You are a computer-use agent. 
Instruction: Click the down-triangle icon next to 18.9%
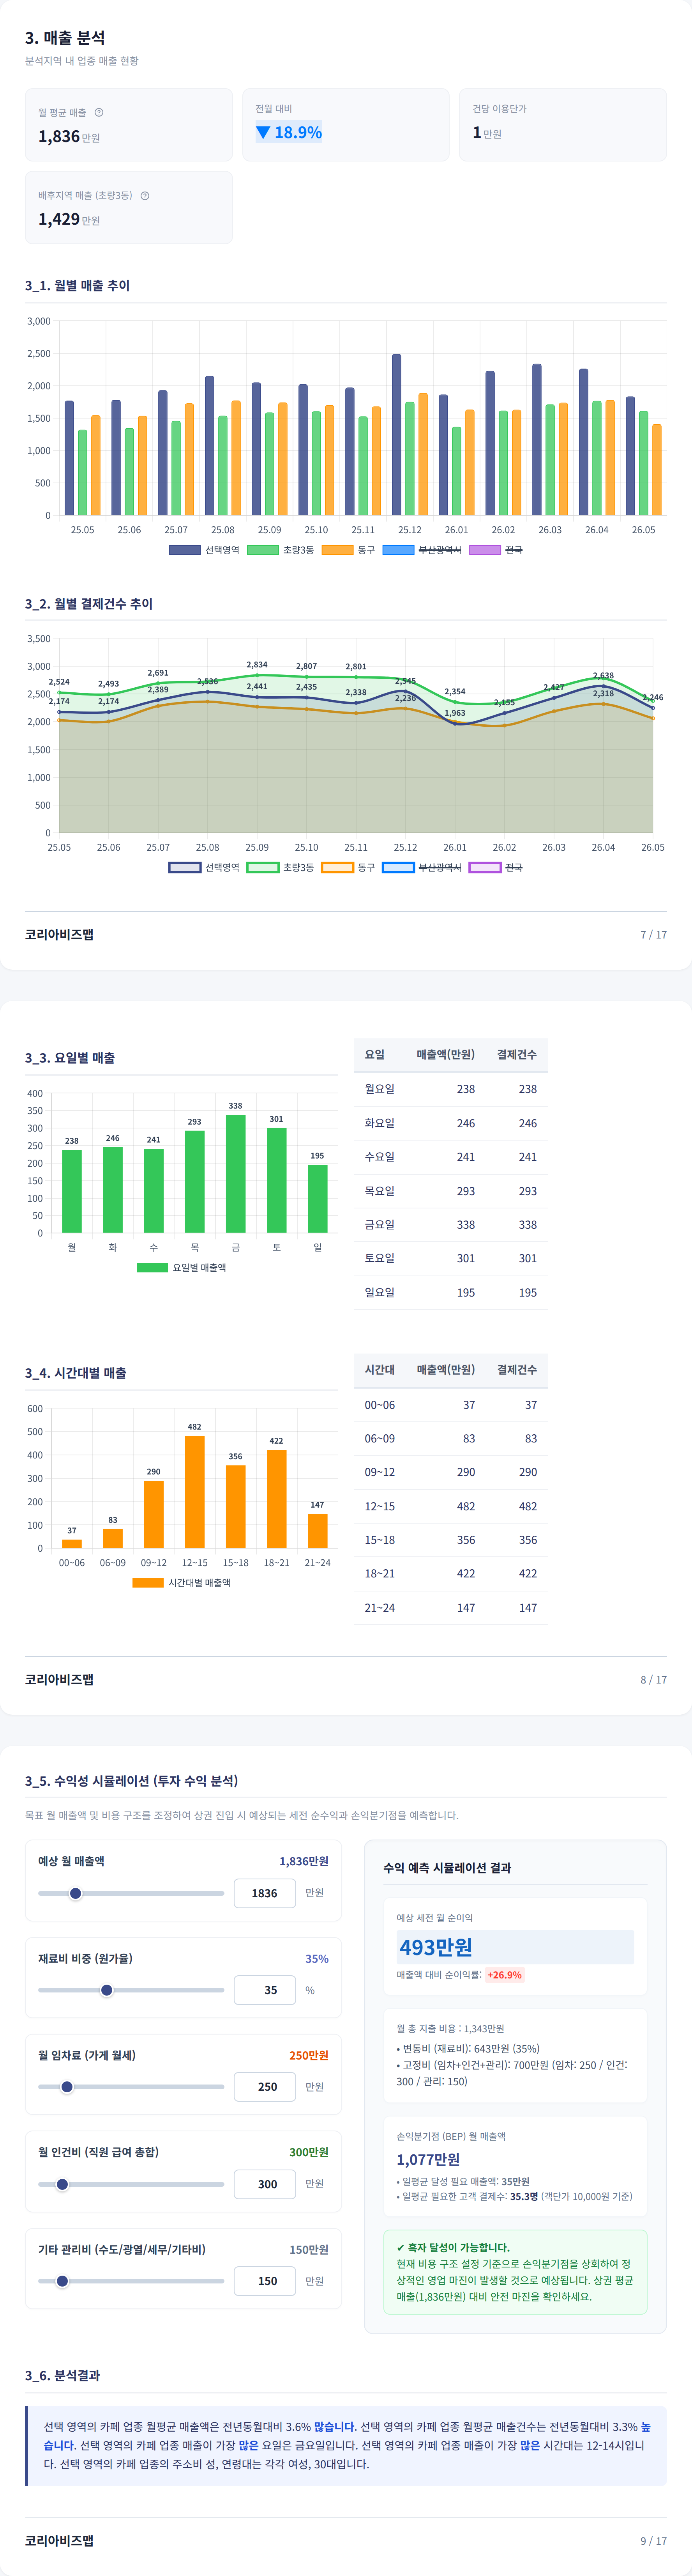point(263,132)
